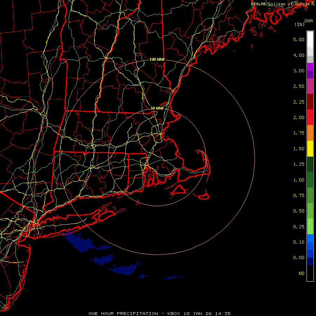Image resolution: width=316 pixels, height=316 pixels.
Task: Click the [IN] units label
Action: click(299, 24)
